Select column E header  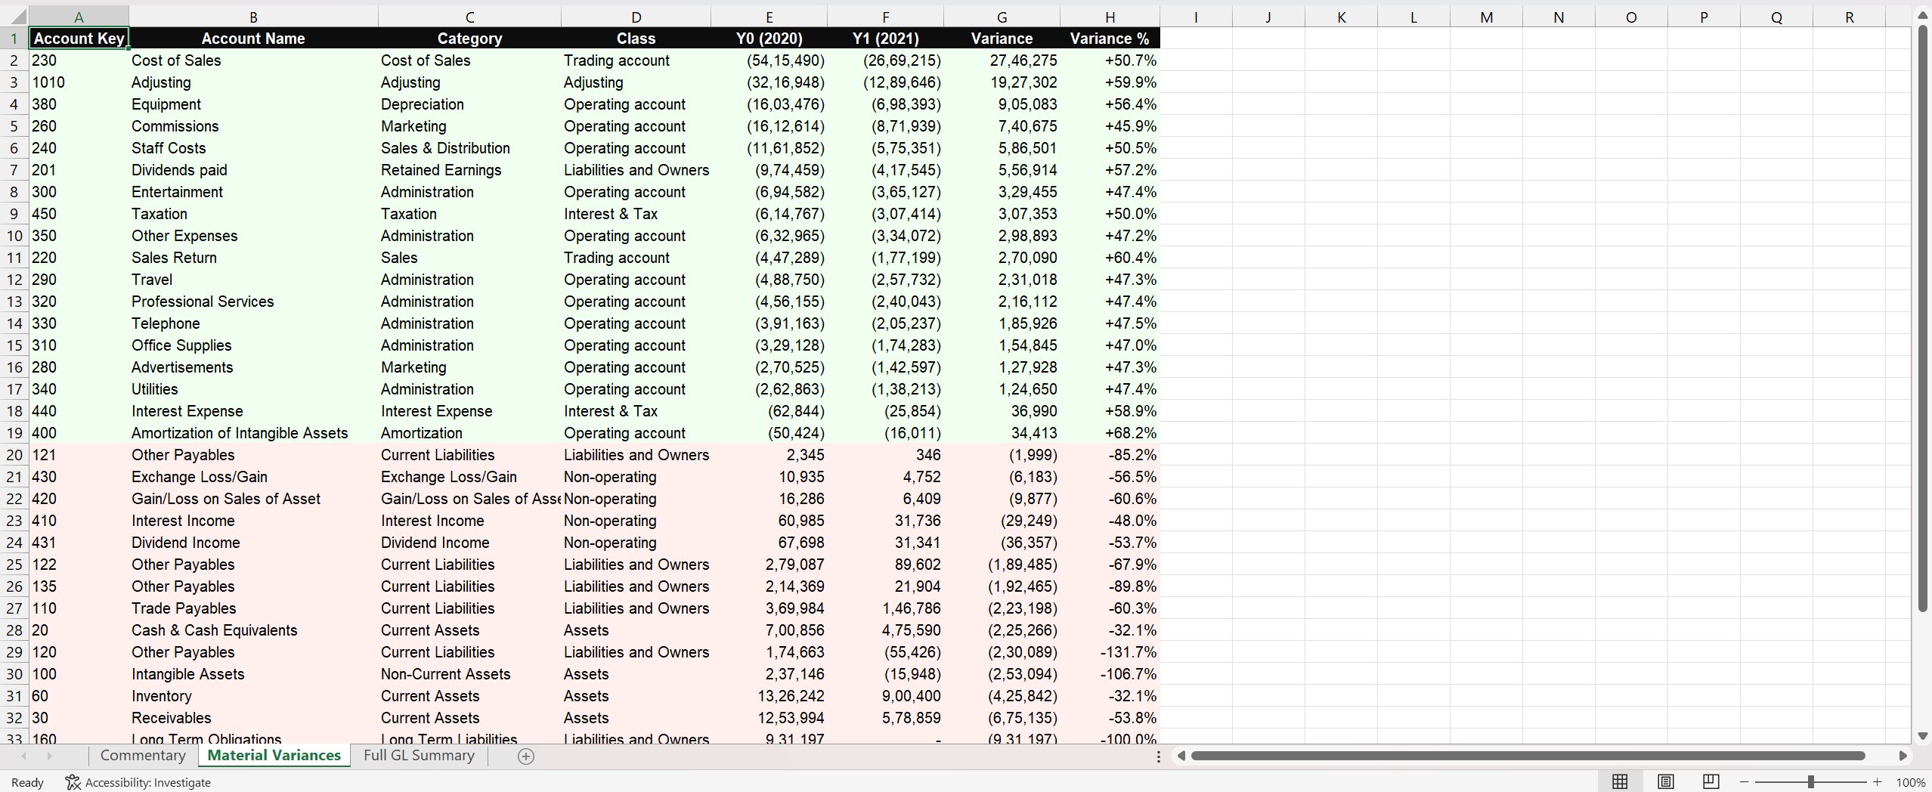pyautogui.click(x=769, y=17)
